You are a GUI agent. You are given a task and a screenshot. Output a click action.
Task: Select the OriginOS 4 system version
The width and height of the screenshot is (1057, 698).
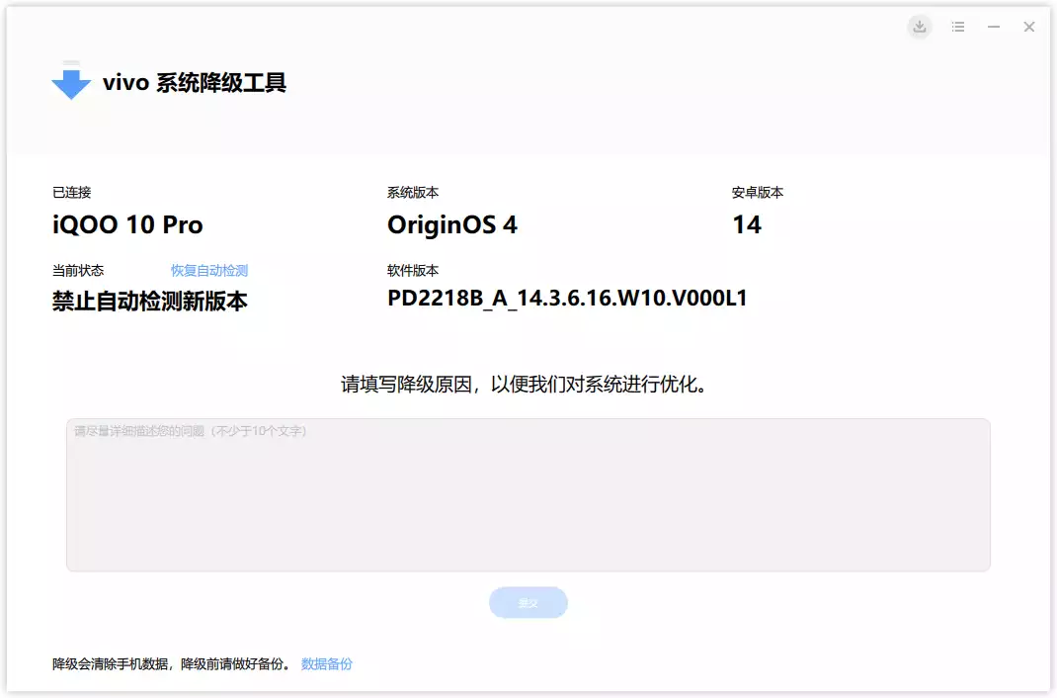coord(452,224)
